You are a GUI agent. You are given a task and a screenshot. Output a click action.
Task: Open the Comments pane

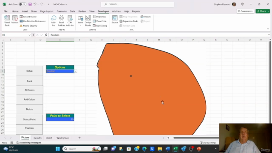pyautogui.click(x=245, y=11)
